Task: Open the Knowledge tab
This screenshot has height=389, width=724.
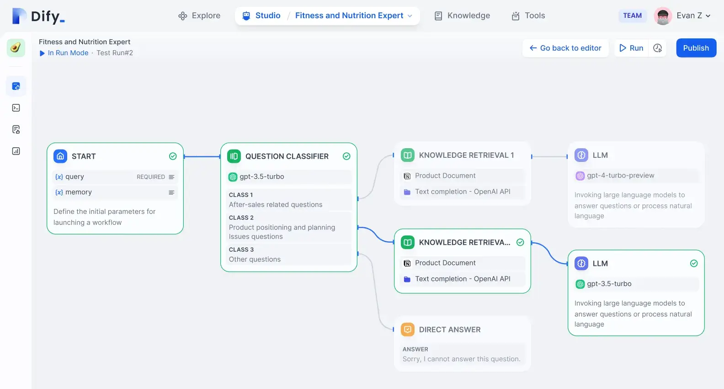Action: tap(462, 16)
